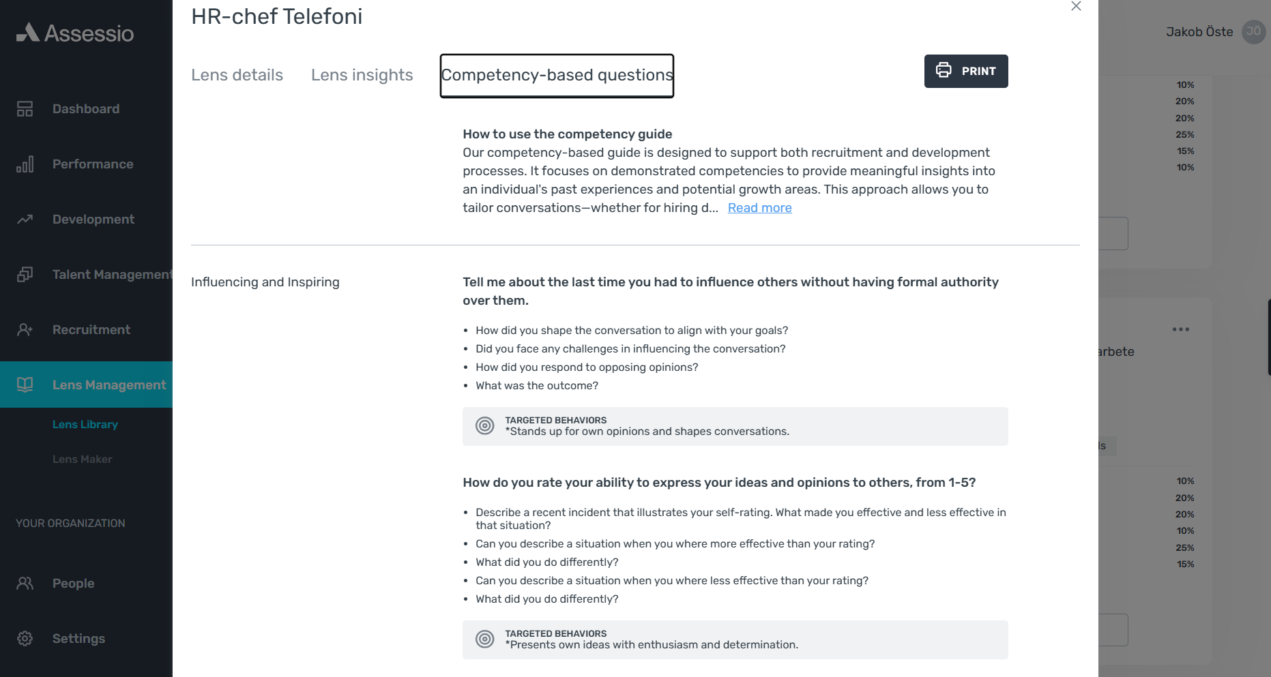Click the Talent Management icon
The width and height of the screenshot is (1271, 677).
click(25, 274)
